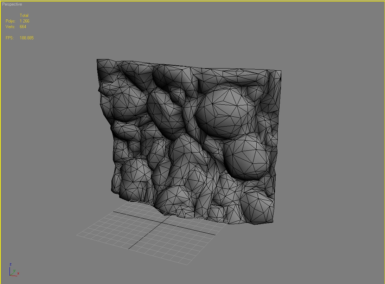Click the bottom-right corner of the rock mesh

272,222
